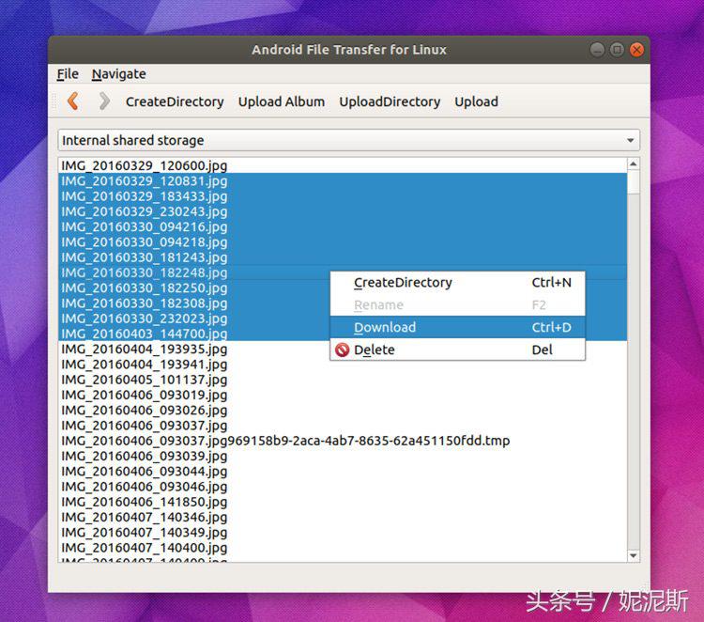Screen dimensions: 704x622
Task: Select IMG_20160329_230243.jpg
Action: coord(343,211)
